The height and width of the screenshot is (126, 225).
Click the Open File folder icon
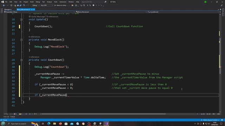(x=15, y=6)
